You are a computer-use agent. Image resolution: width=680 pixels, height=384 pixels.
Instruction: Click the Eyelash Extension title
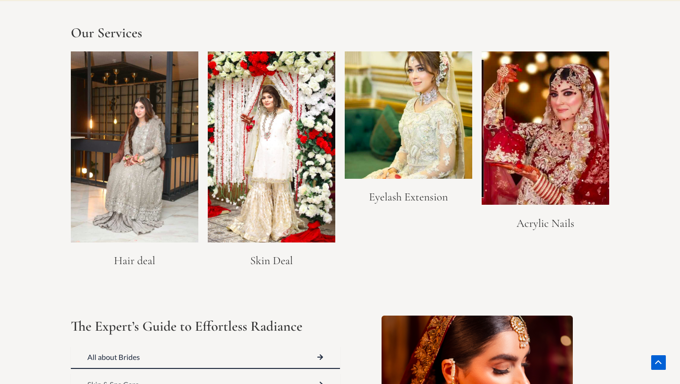(408, 197)
